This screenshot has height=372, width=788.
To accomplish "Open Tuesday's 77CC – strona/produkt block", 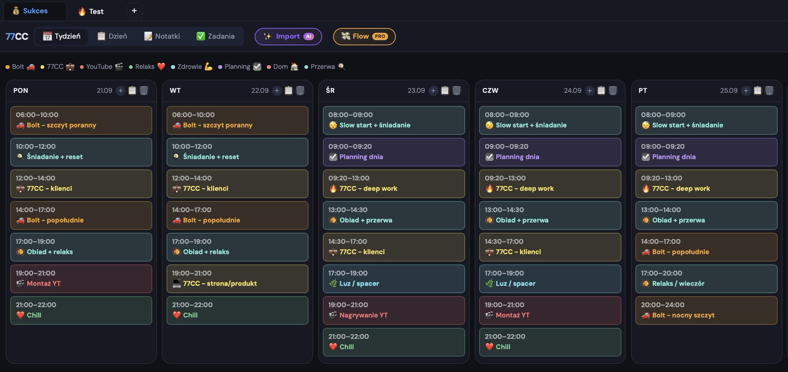I will tap(237, 279).
